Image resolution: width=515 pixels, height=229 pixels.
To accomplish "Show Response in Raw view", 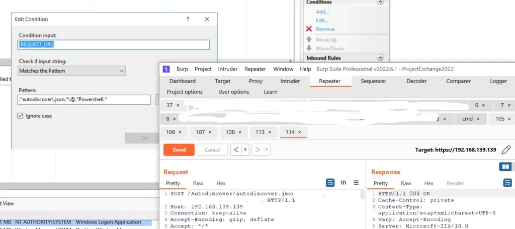I will (406, 183).
